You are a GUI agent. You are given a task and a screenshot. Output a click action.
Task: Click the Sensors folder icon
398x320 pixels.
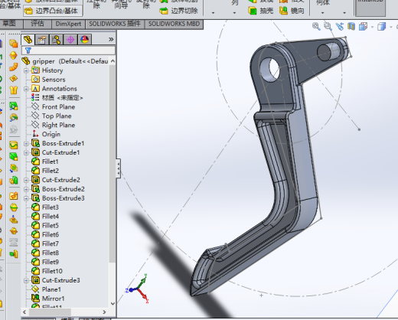[x=35, y=80]
